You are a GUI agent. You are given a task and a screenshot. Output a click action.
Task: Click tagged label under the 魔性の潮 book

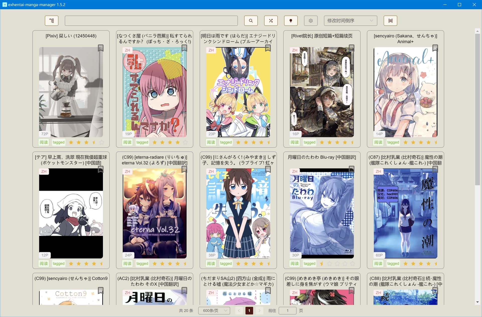tap(393, 263)
